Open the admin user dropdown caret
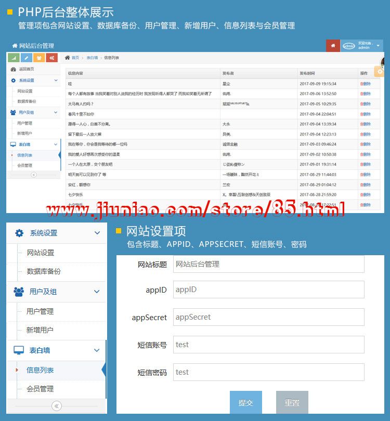 [x=378, y=46]
